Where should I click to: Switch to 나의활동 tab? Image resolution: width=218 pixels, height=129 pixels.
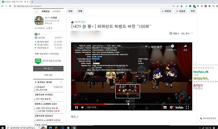coord(56,11)
